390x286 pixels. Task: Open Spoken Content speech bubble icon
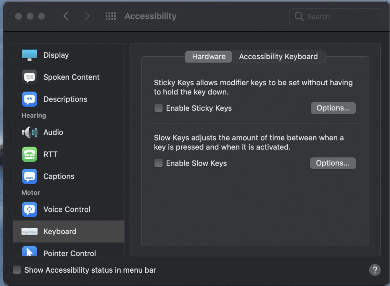tap(30, 77)
